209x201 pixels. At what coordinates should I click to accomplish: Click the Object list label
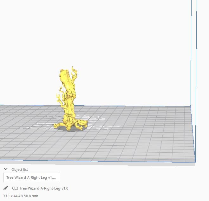20,170
